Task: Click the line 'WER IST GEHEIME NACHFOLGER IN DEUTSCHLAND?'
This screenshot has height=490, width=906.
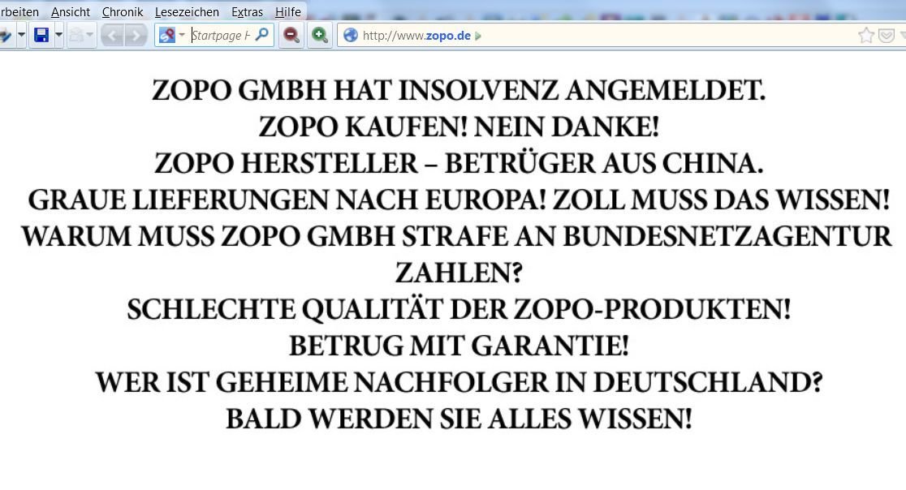Action: (x=459, y=383)
